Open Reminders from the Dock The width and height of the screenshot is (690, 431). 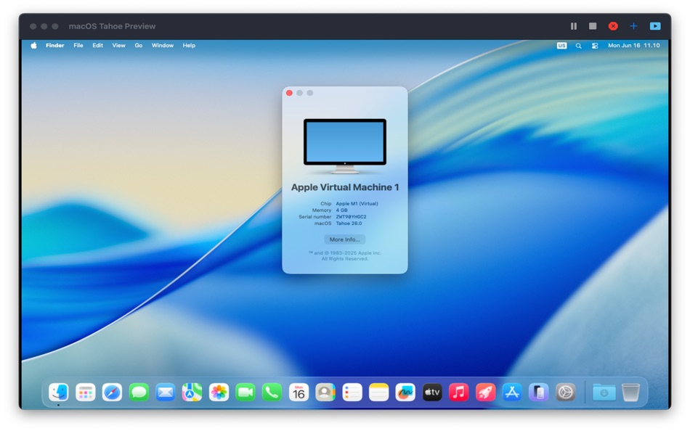point(352,392)
